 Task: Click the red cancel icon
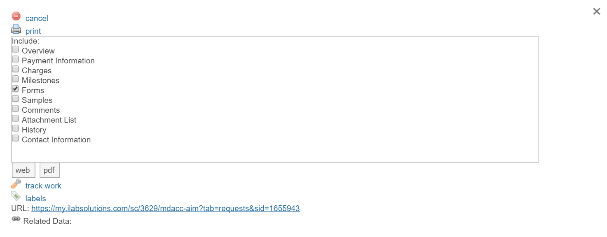coord(16,16)
